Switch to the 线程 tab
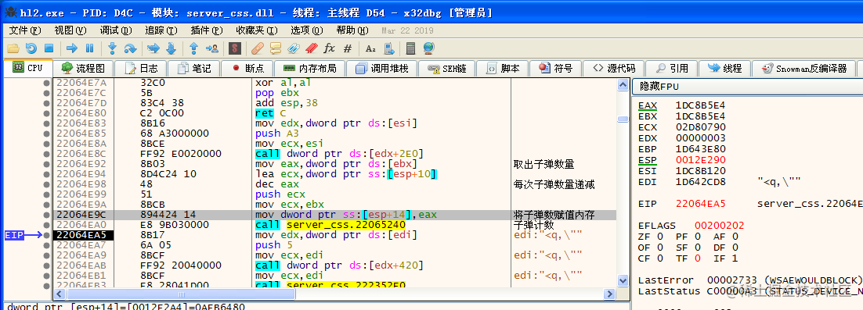 tap(725, 69)
